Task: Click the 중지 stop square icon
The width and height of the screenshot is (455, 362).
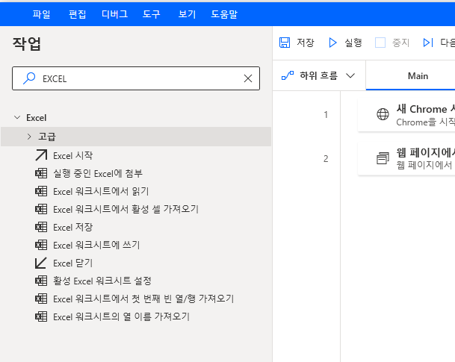Action: click(380, 43)
